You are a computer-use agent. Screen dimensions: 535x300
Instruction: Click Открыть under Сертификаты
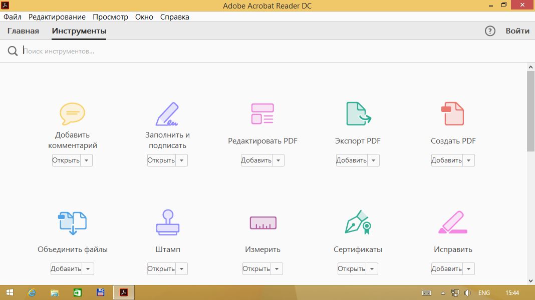click(352, 268)
